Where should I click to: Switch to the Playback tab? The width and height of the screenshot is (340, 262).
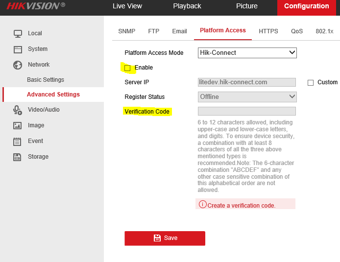tap(187, 6)
